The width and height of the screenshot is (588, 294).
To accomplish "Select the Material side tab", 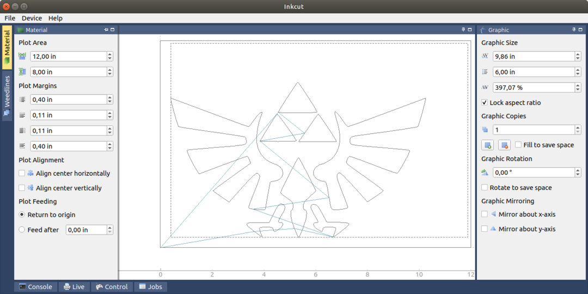I will pyautogui.click(x=7, y=47).
